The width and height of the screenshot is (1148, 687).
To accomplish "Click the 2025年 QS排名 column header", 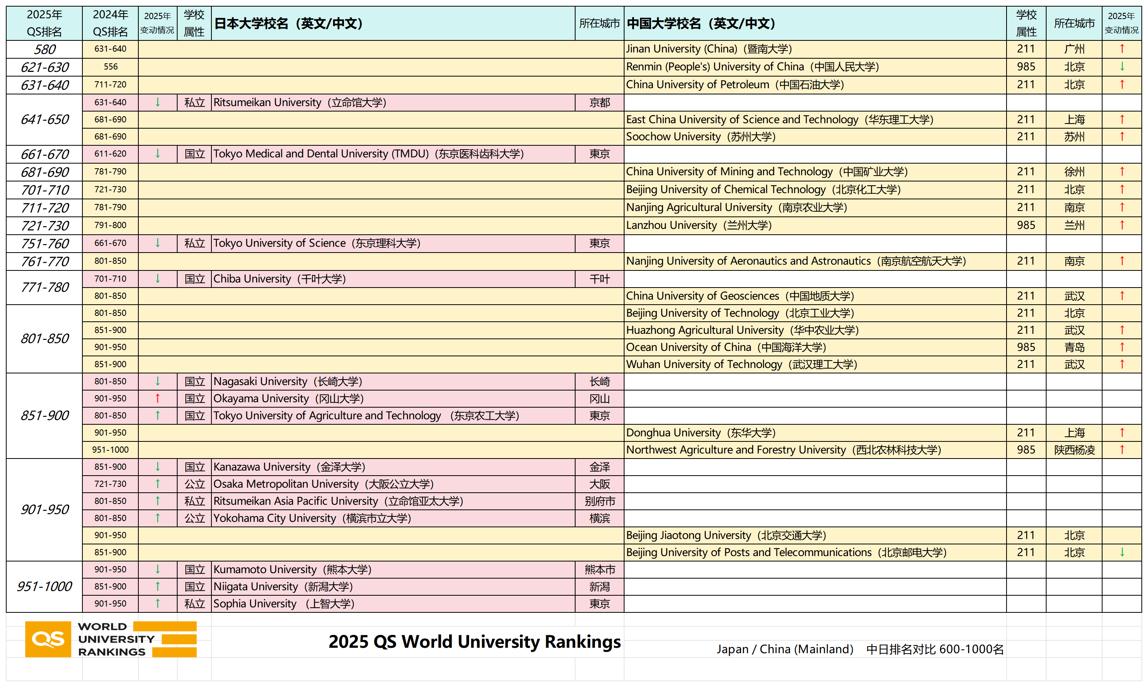I will 44,23.
